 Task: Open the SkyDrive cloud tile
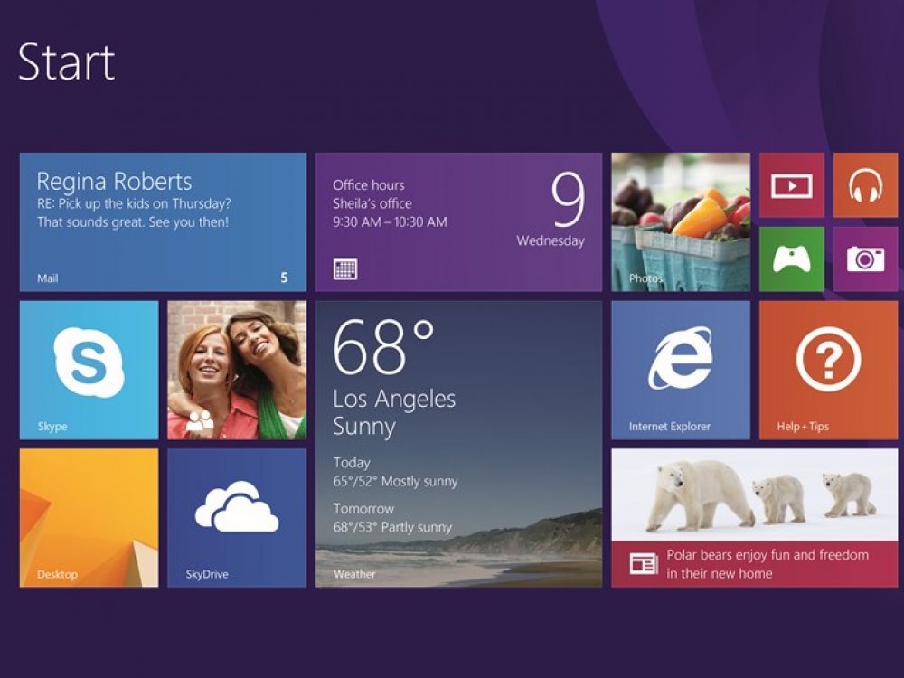coord(236,518)
